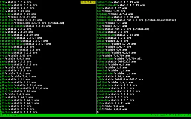Viewport: 191px width, 119px height.
Task: Select zsh/stable 5.0.8 line
Action: (112, 109)
